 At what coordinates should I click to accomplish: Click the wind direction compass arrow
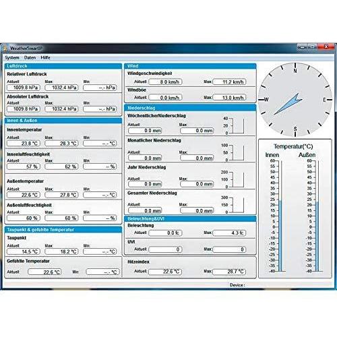pyautogui.click(x=288, y=104)
